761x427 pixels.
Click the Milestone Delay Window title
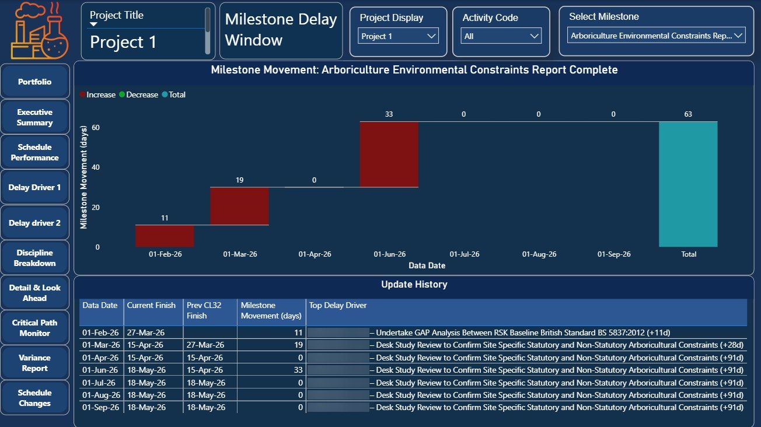click(281, 30)
